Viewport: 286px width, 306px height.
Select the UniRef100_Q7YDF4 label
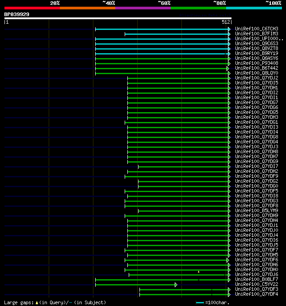pyautogui.click(x=257, y=294)
